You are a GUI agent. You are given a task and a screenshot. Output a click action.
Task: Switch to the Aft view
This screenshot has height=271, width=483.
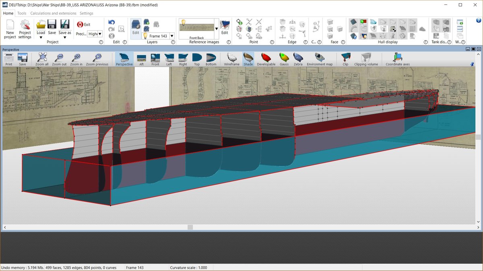141,59
